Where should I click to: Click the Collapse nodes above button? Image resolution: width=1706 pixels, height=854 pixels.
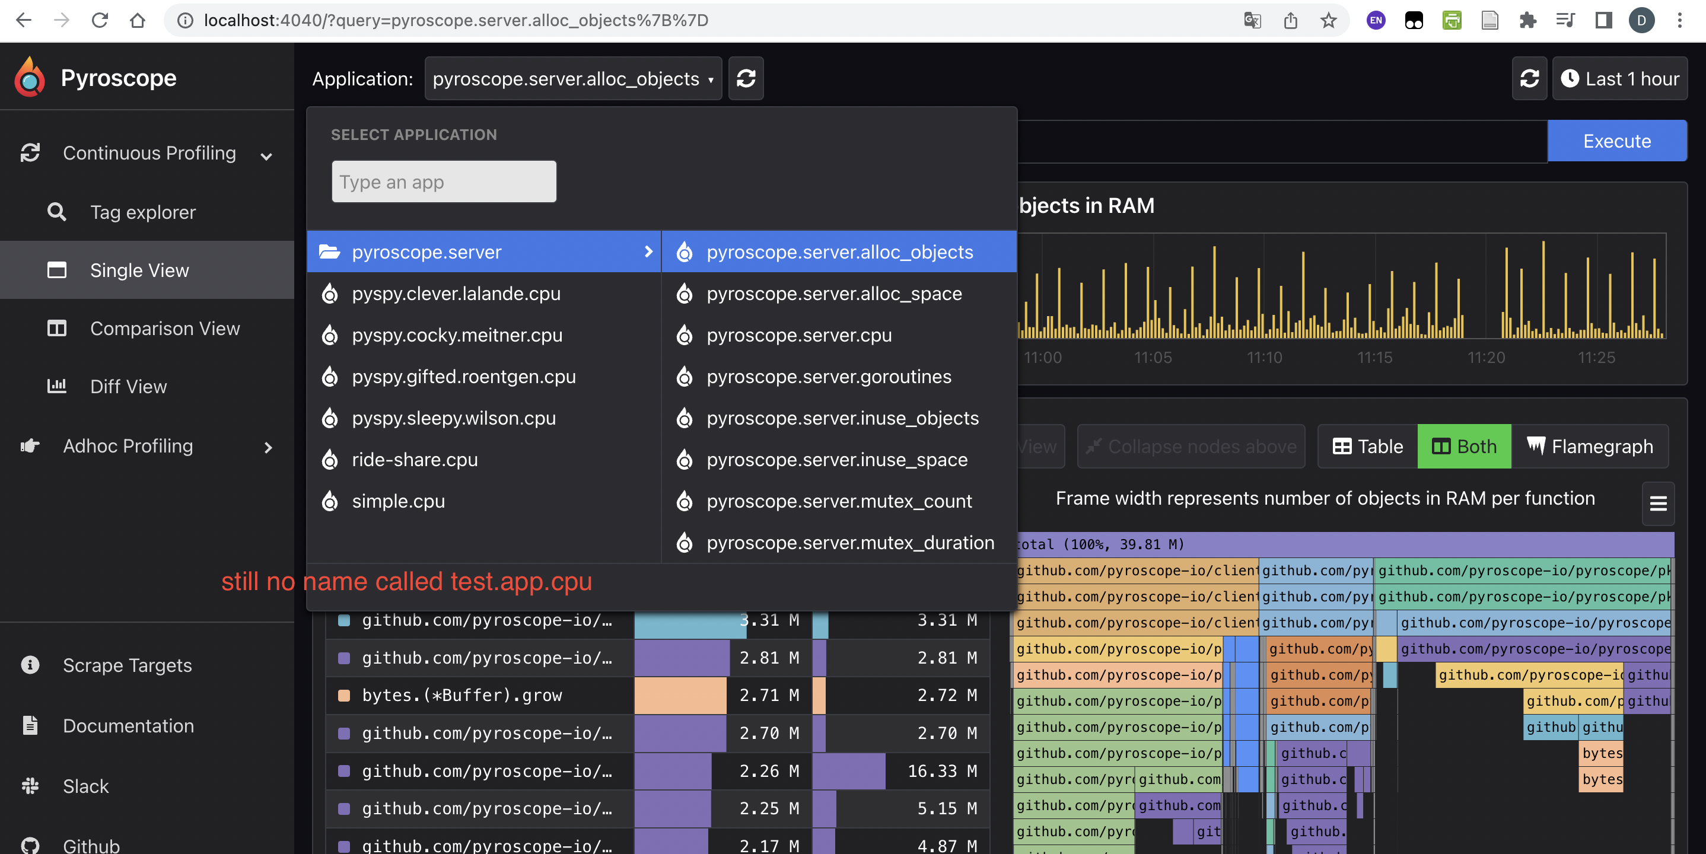click(1191, 446)
